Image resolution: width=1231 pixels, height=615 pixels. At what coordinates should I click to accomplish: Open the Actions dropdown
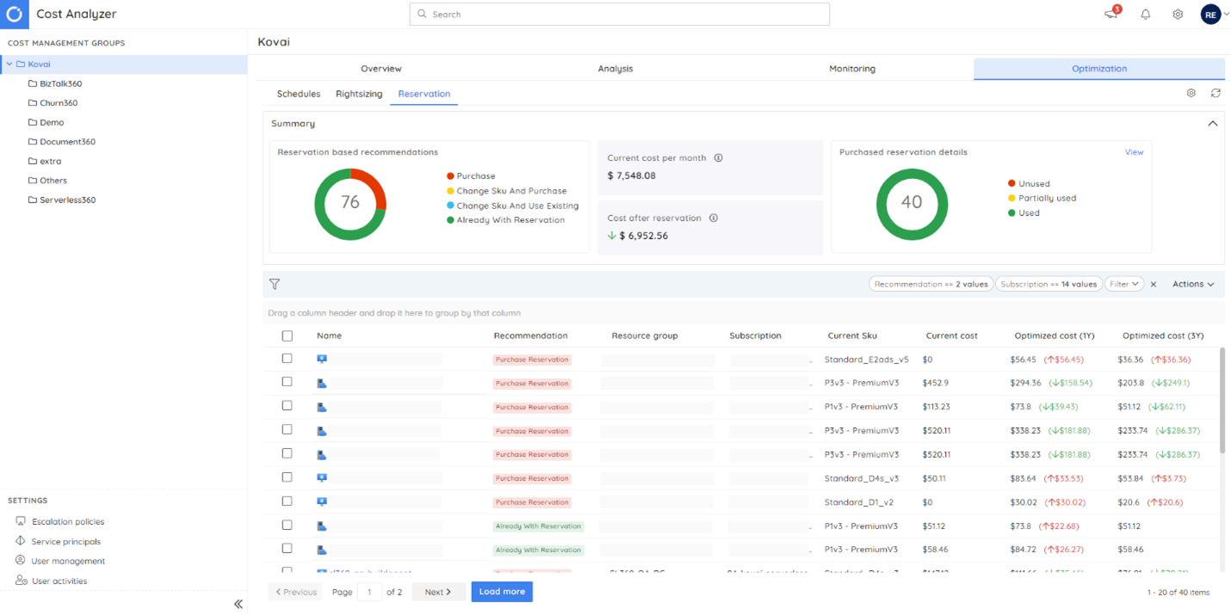(1193, 283)
